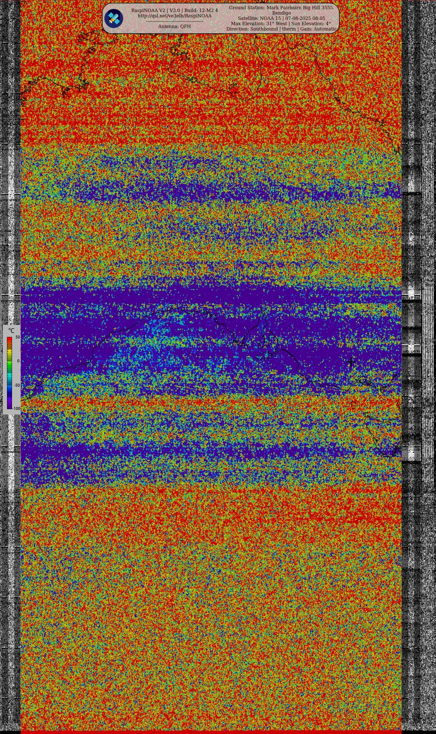The width and height of the screenshot is (436, 734).
Task: Click the RaspiNOAA satellite logo icon
Action: [114, 18]
